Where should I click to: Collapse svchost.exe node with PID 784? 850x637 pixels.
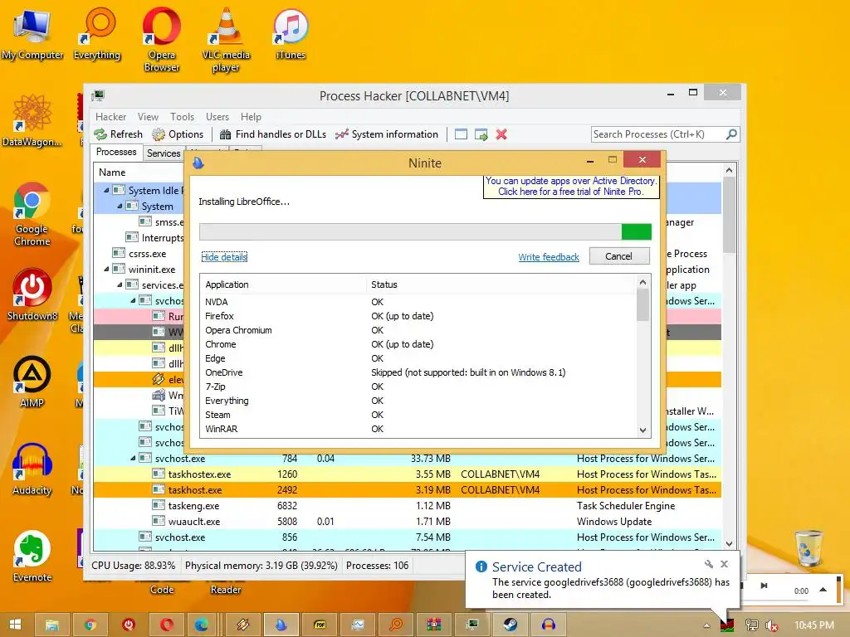click(134, 458)
